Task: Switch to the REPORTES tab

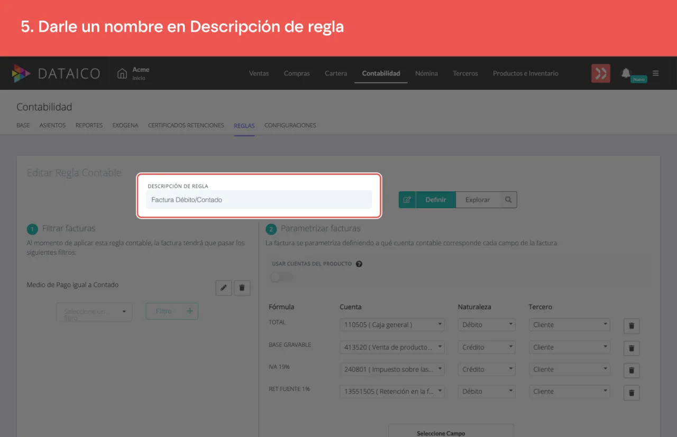Action: [89, 125]
